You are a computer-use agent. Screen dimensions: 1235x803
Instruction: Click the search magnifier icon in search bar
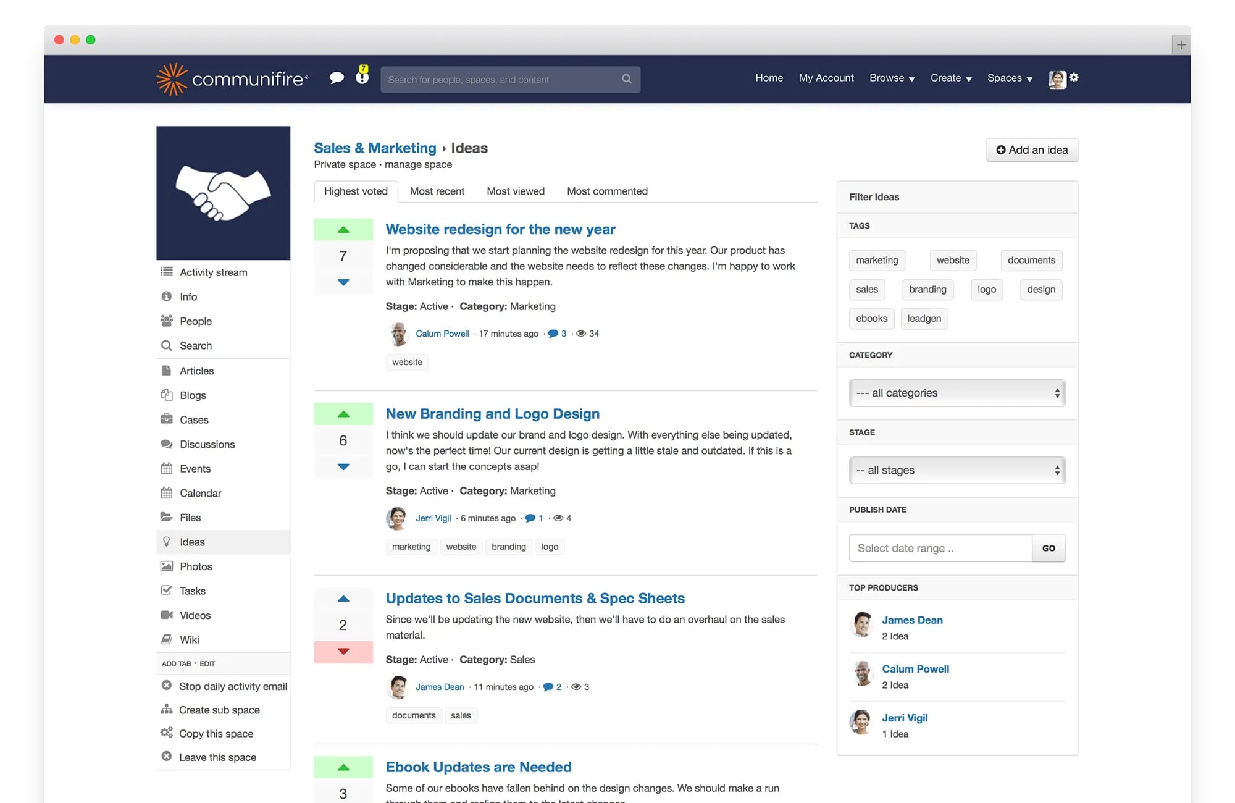click(x=627, y=79)
